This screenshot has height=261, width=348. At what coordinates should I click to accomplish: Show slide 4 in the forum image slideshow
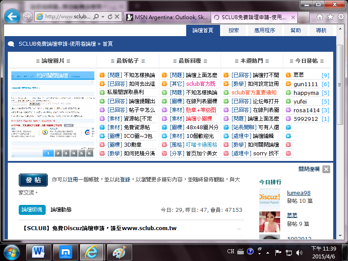[x=74, y=153]
